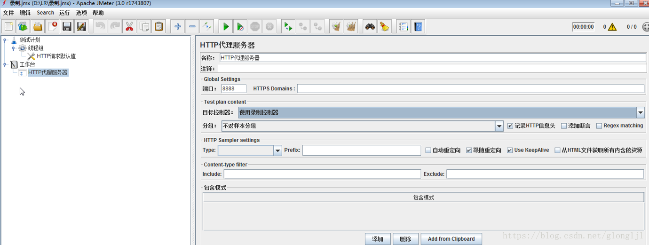This screenshot has height=245, width=649.
Task: Click the Toggle enable/disable icon
Action: pyautogui.click(x=206, y=26)
